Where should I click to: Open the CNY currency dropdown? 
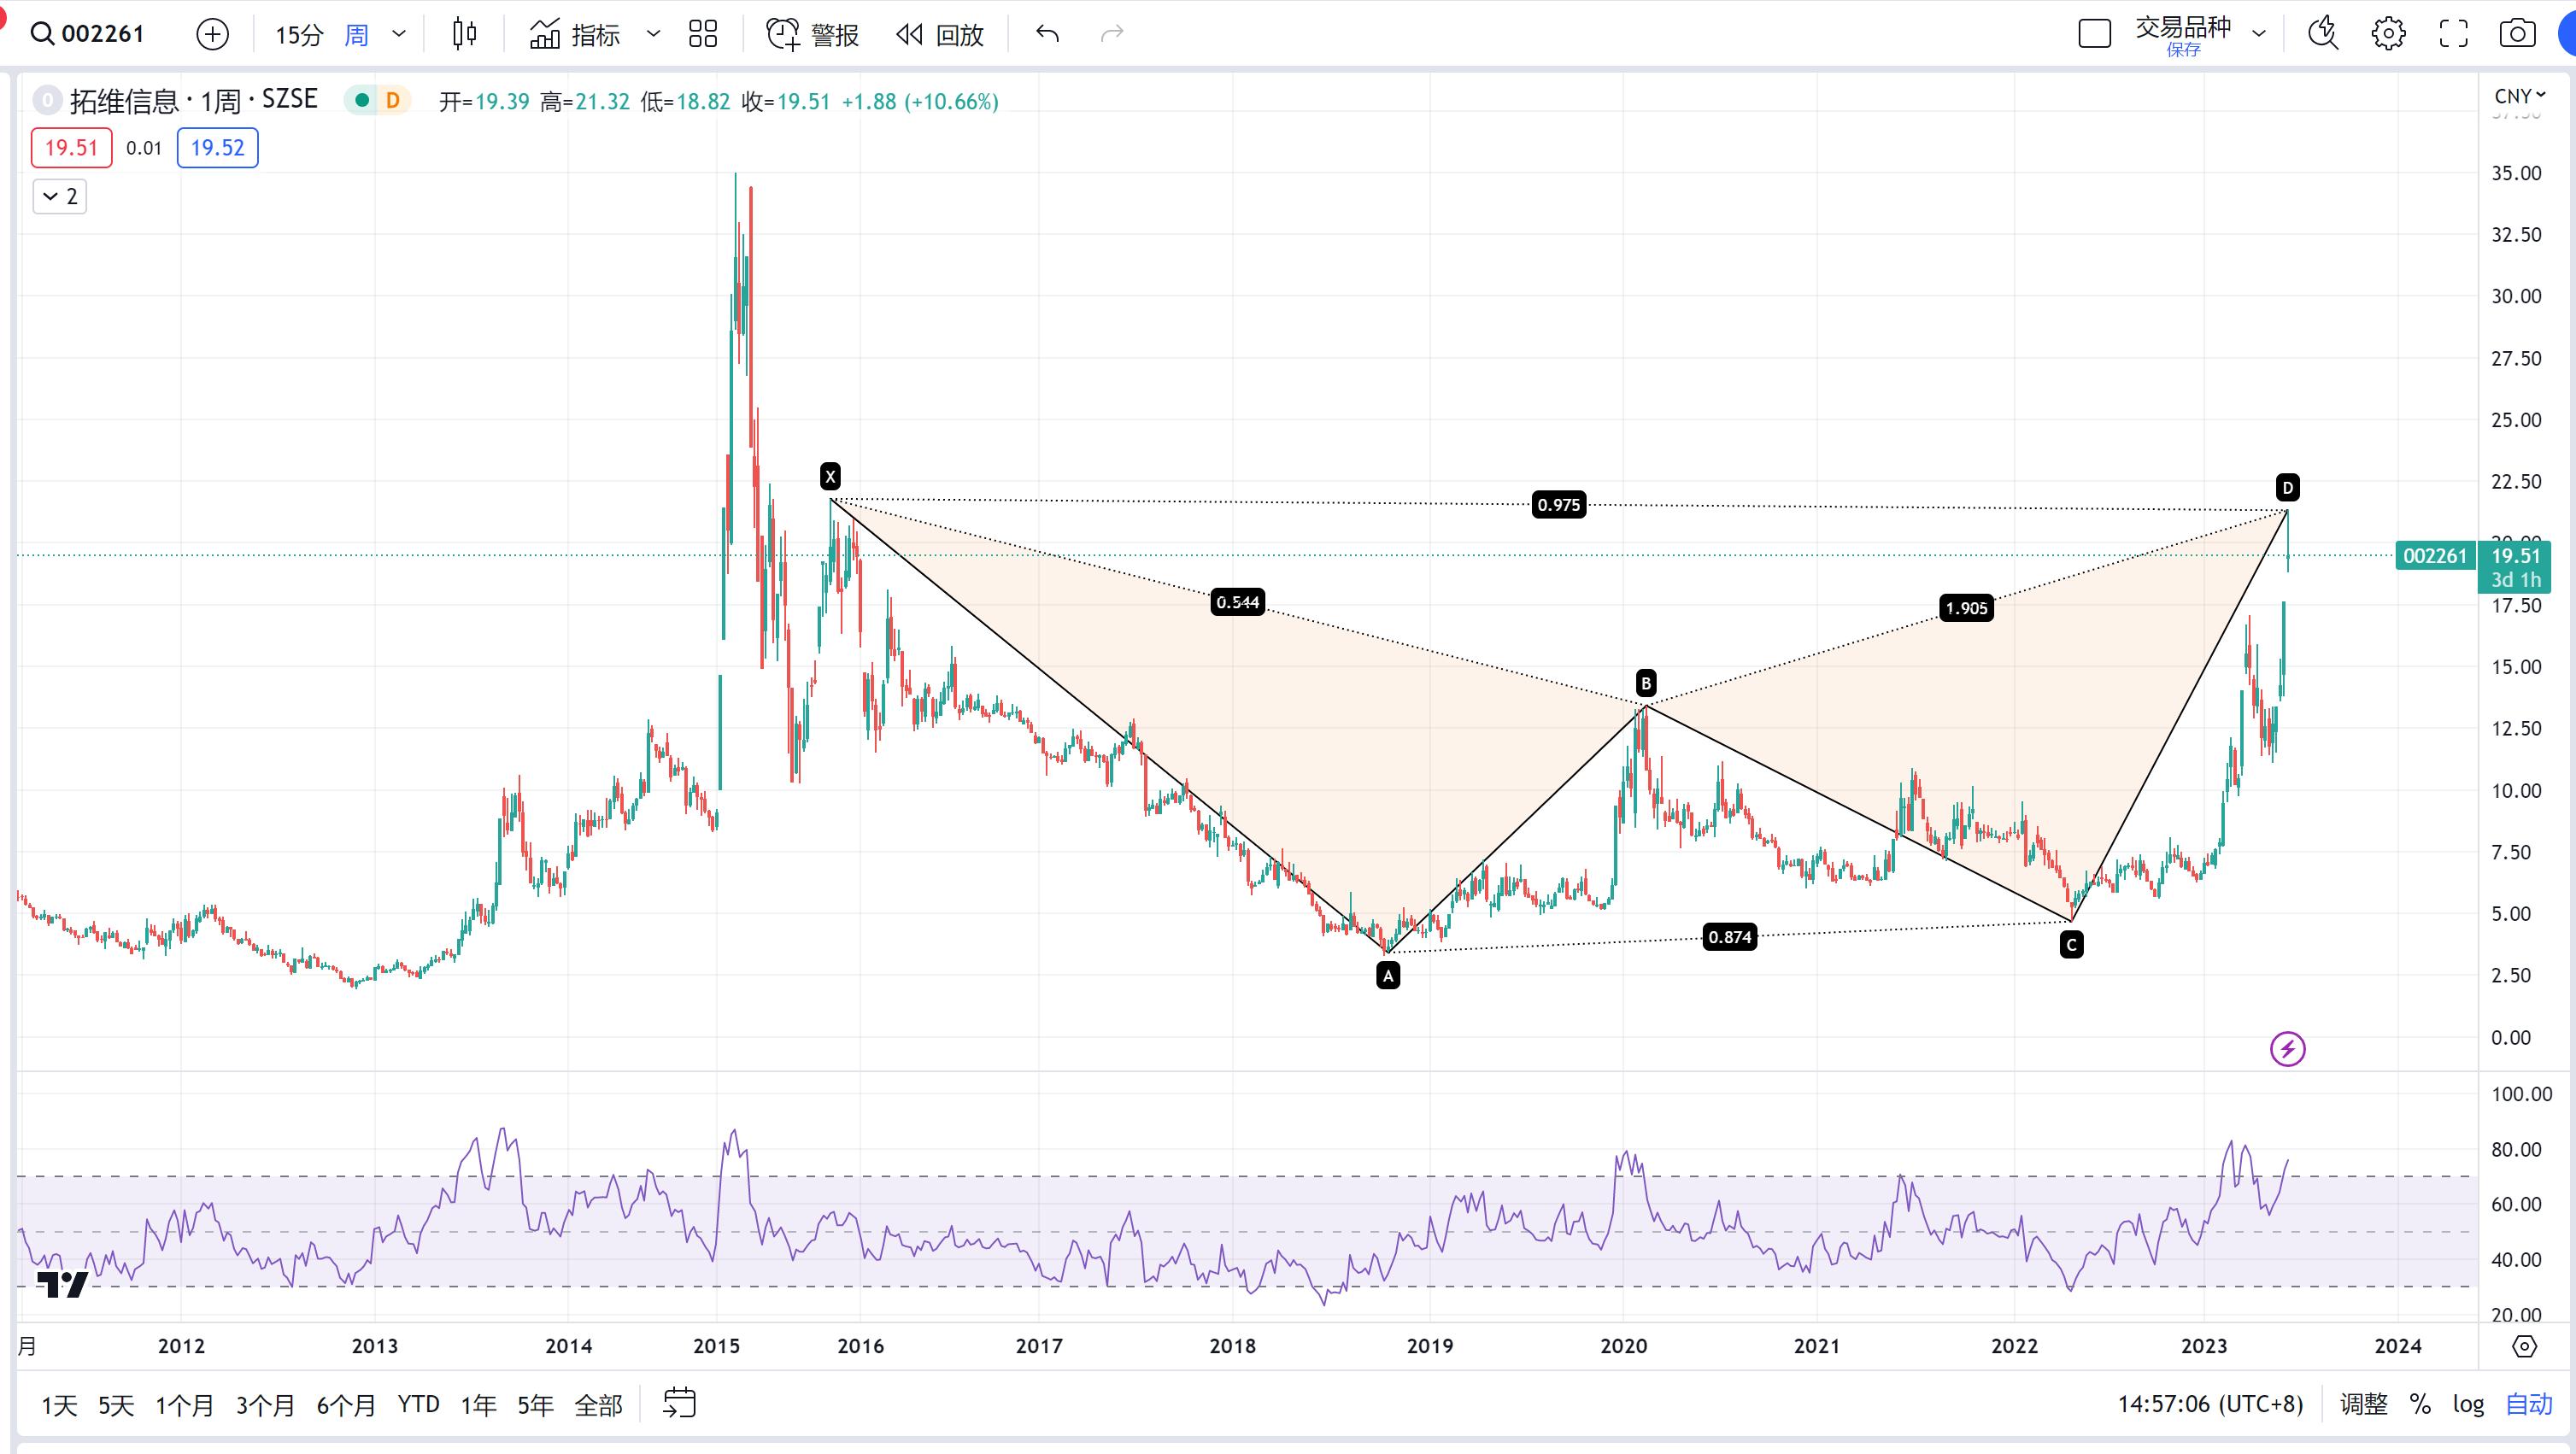2519,96
